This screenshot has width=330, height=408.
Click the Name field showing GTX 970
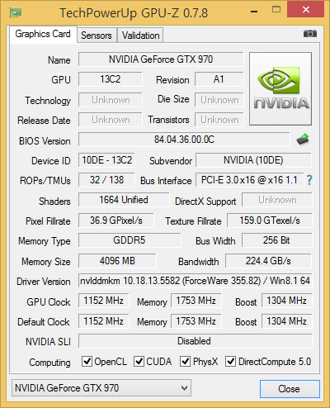coord(161,59)
